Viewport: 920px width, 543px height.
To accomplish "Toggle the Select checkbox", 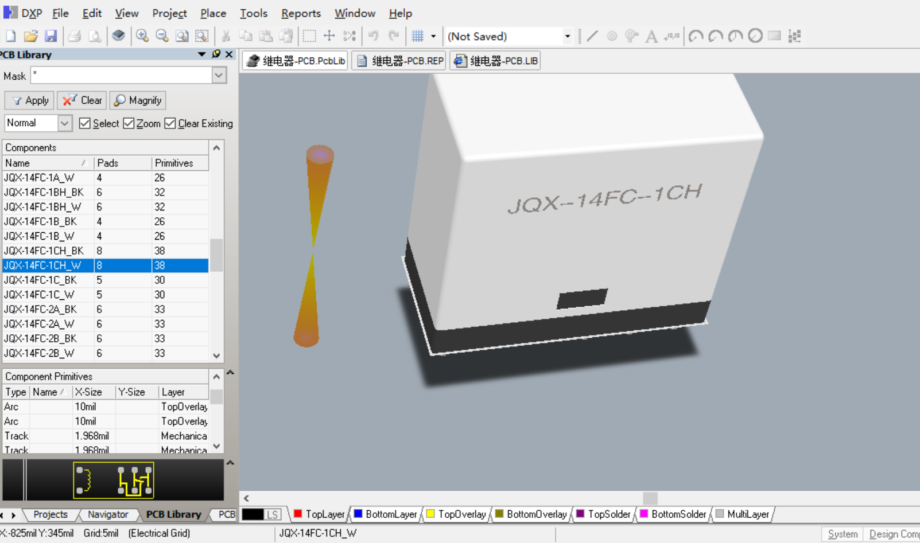I will point(85,123).
